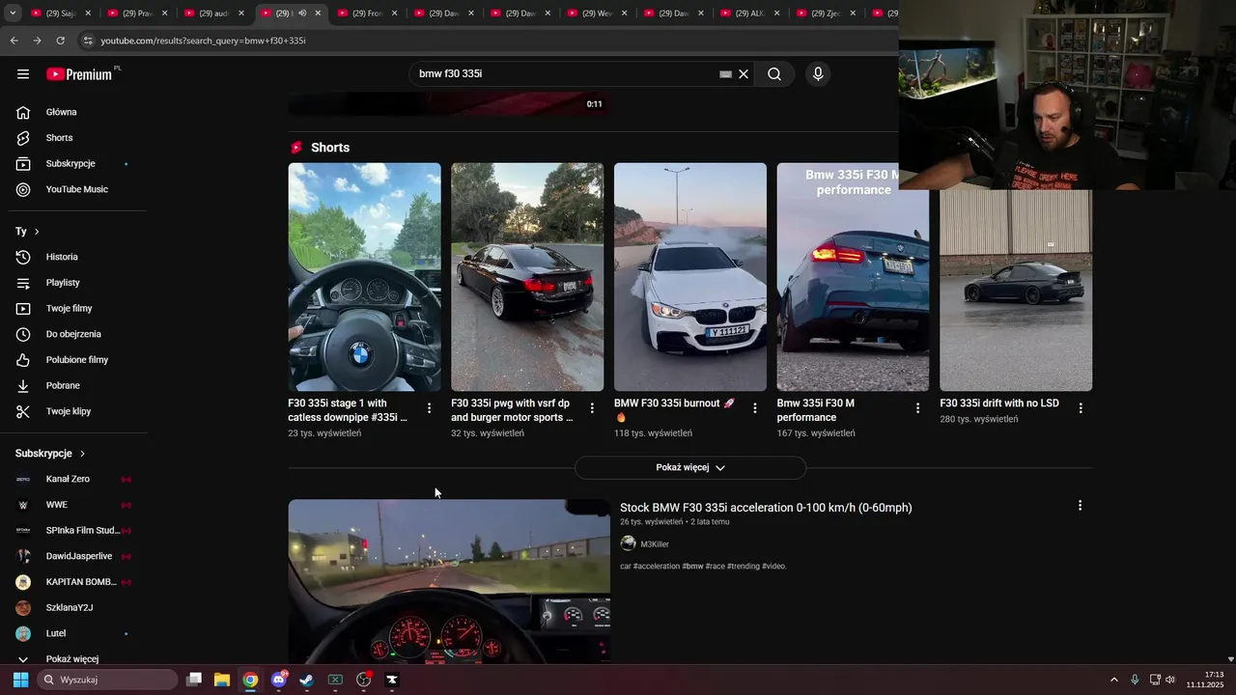Play the Stock BMW acceleration video thumbnail

(x=449, y=581)
